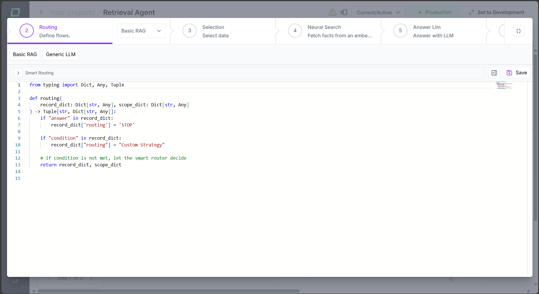Choose the Basic RAG flow chip
Screen dimensions: 539x294
click(25, 54)
